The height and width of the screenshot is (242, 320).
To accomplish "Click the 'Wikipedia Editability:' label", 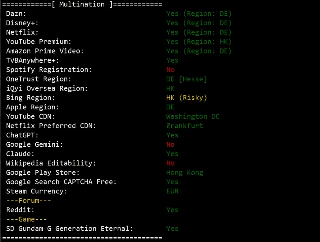I will pyautogui.click(x=51, y=163).
